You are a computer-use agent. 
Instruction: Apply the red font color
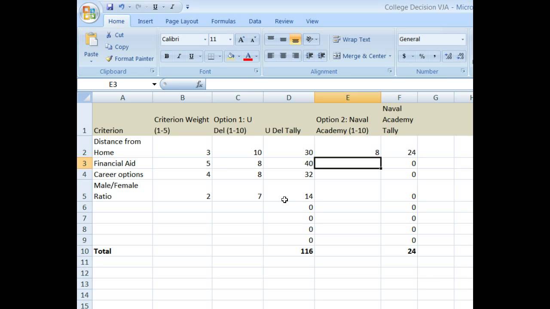click(x=248, y=56)
